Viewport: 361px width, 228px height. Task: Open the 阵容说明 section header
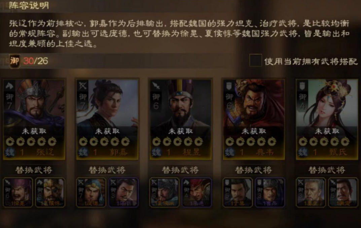pos(29,5)
